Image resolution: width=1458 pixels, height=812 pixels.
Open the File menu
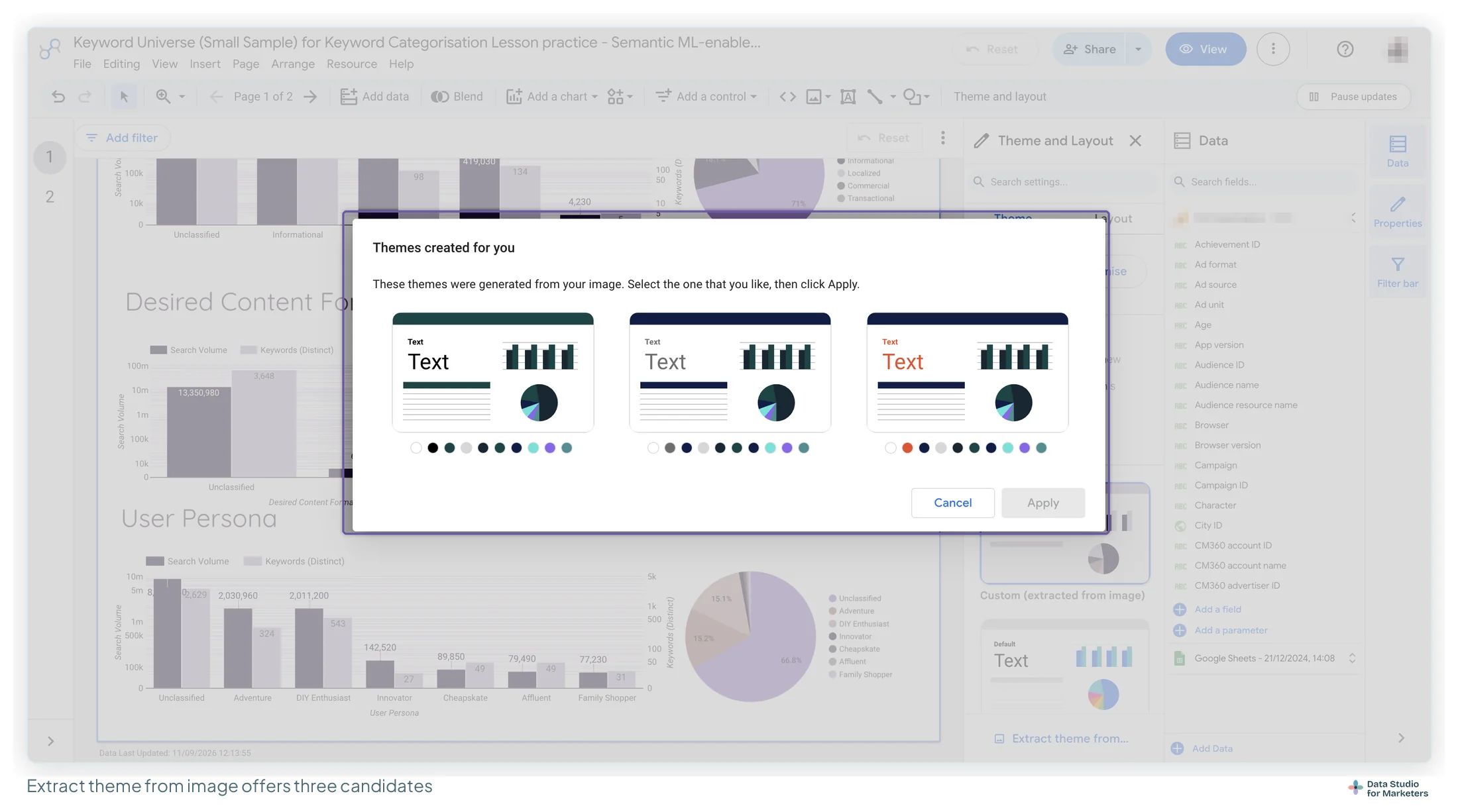click(82, 64)
